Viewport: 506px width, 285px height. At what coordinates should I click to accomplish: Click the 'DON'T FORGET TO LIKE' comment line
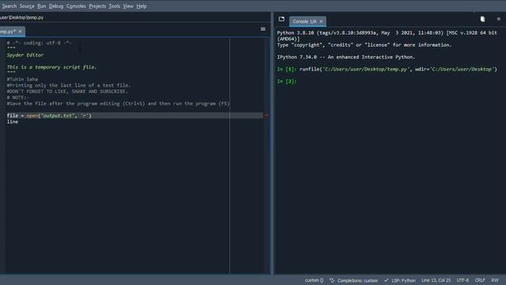(67, 92)
